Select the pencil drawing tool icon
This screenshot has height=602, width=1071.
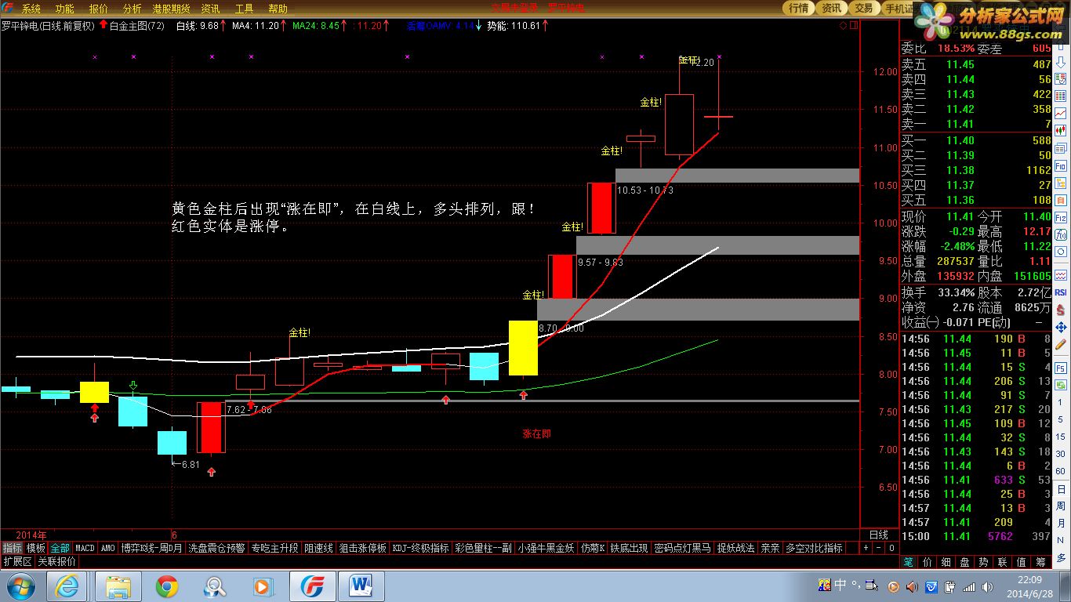[x=1061, y=345]
